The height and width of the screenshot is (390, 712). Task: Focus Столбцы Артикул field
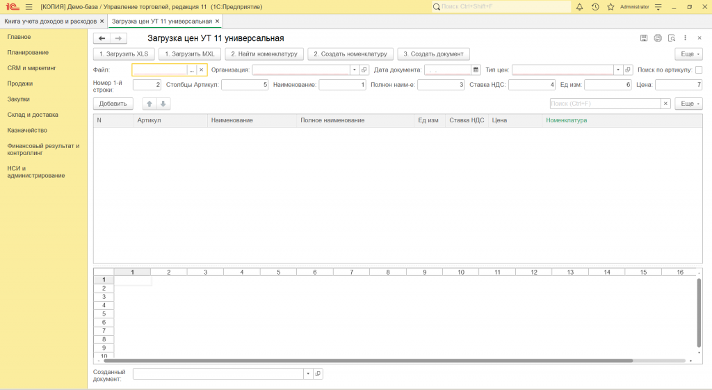point(245,85)
